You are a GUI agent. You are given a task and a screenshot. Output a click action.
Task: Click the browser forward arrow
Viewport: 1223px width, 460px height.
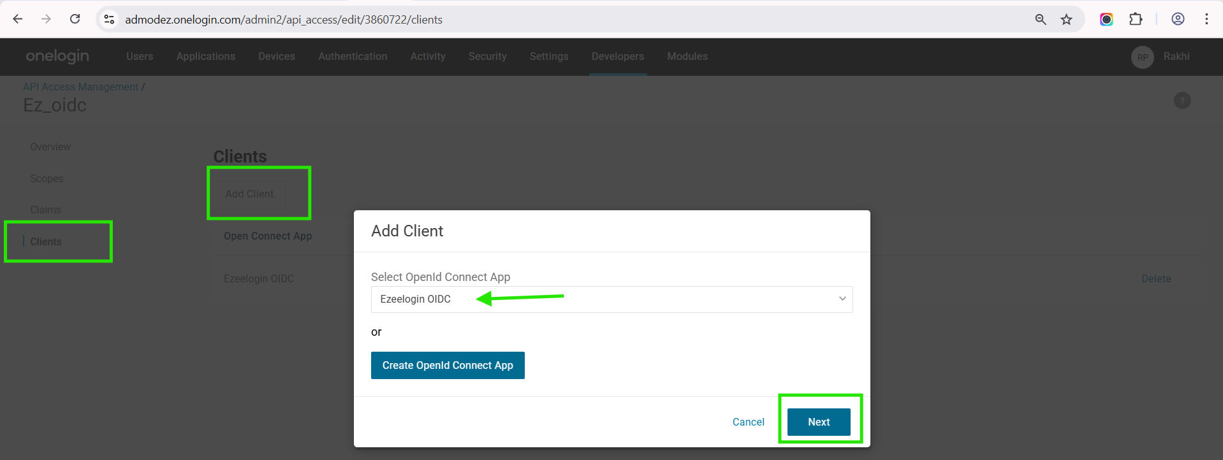point(46,19)
